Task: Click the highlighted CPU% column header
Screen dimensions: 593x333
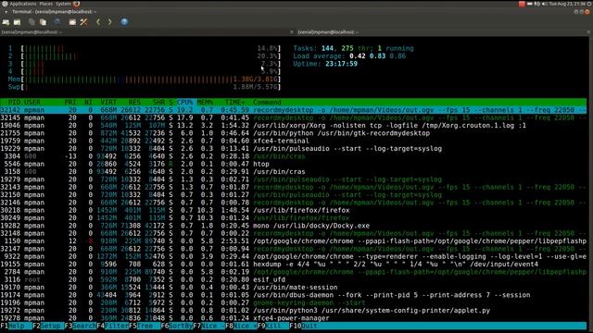Action: point(184,103)
